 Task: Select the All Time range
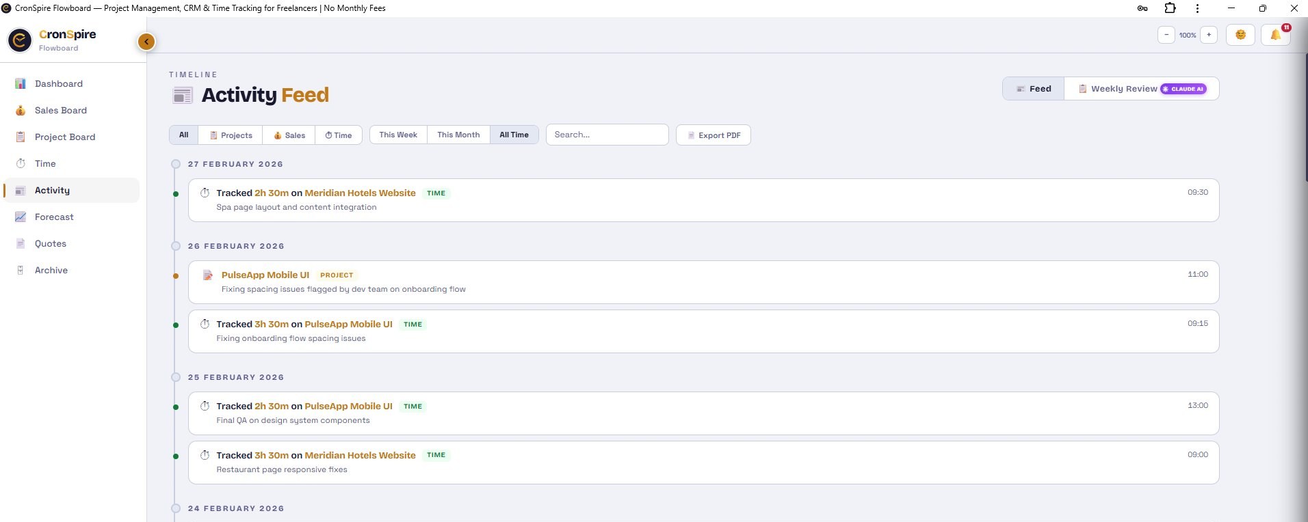point(514,135)
